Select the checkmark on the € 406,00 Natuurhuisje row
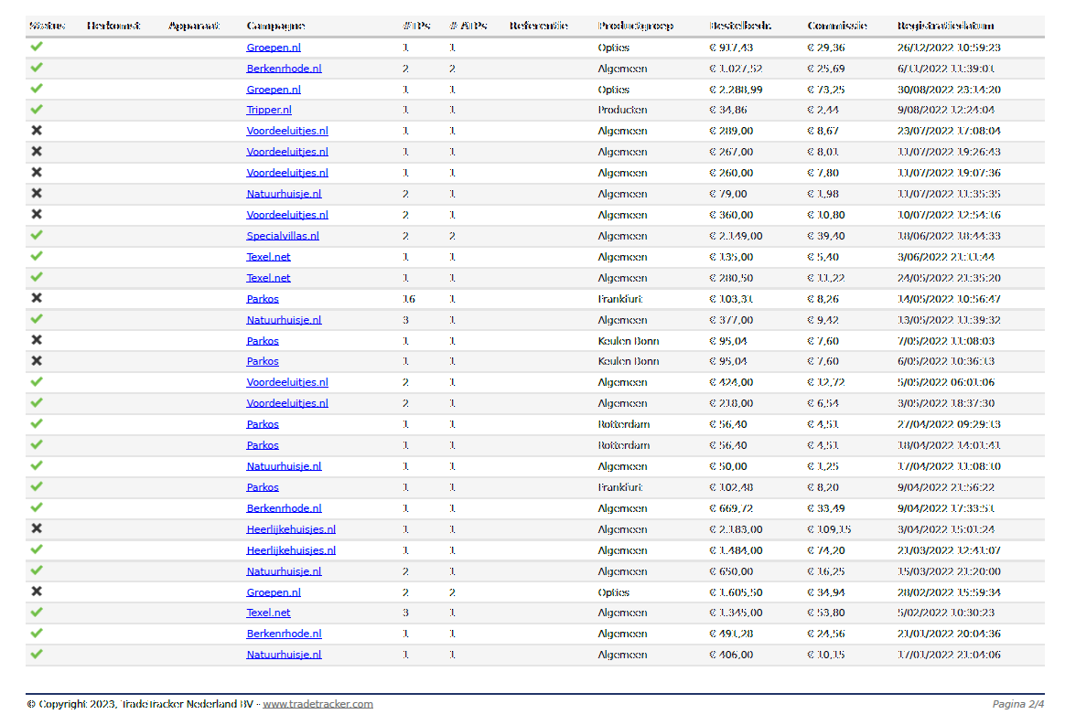This screenshot has height=725, width=1065. (37, 654)
